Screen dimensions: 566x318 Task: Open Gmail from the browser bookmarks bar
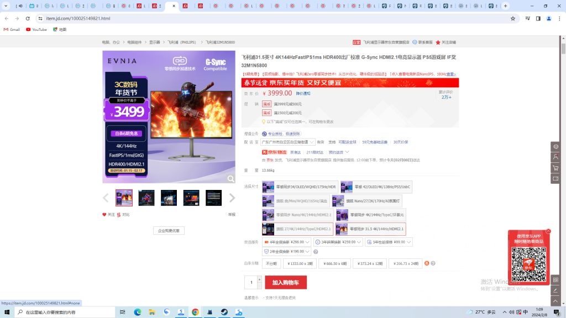tap(11, 29)
